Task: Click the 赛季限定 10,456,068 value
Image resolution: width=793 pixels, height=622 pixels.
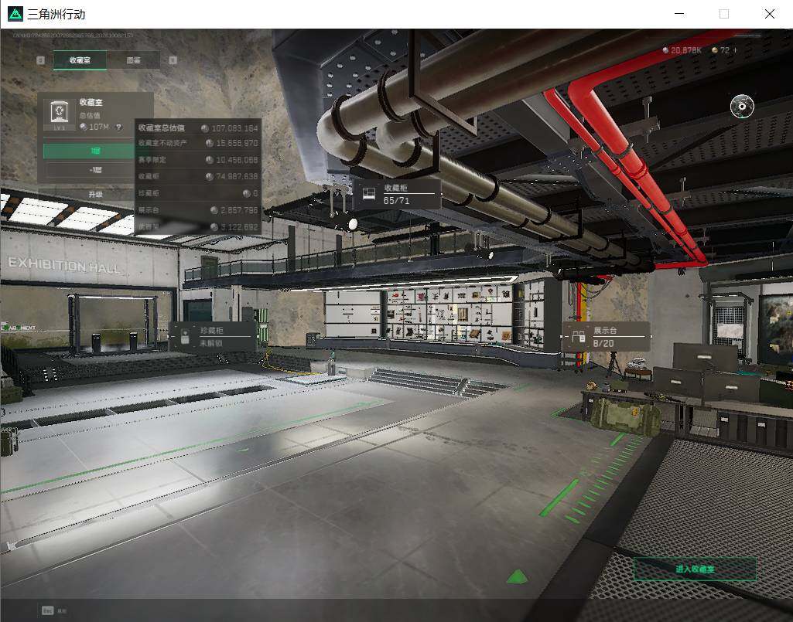Action: tap(237, 160)
